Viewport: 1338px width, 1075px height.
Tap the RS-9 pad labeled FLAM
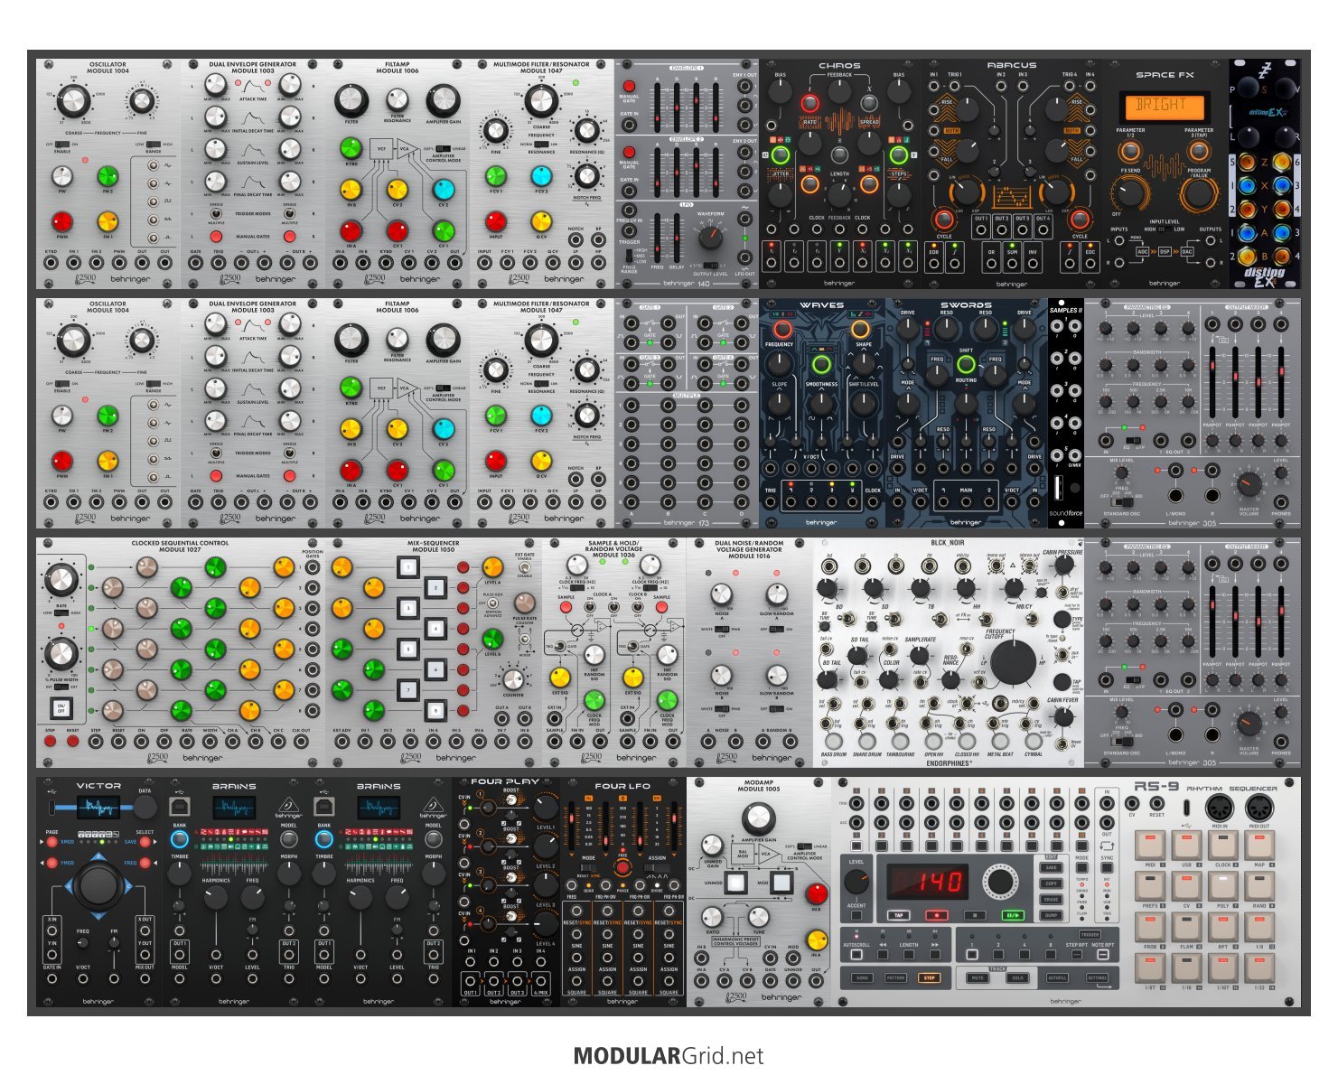1186,927
